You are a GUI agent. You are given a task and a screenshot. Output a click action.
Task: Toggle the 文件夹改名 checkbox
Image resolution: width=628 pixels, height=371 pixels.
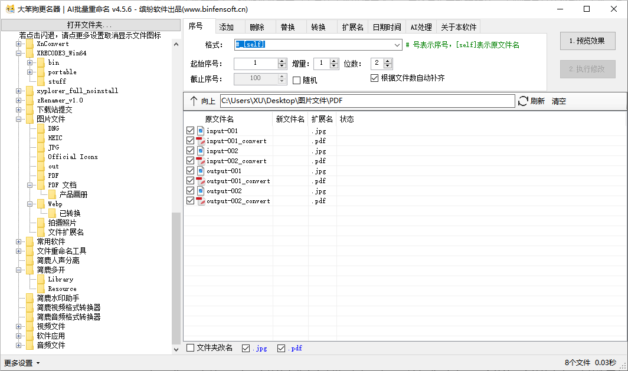pyautogui.click(x=190, y=348)
